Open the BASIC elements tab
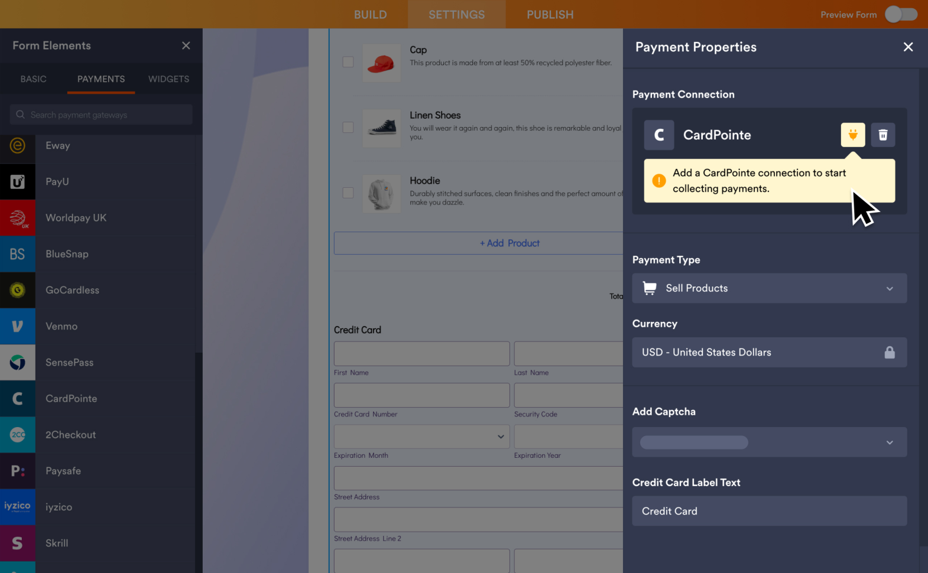This screenshot has height=573, width=928. point(34,79)
